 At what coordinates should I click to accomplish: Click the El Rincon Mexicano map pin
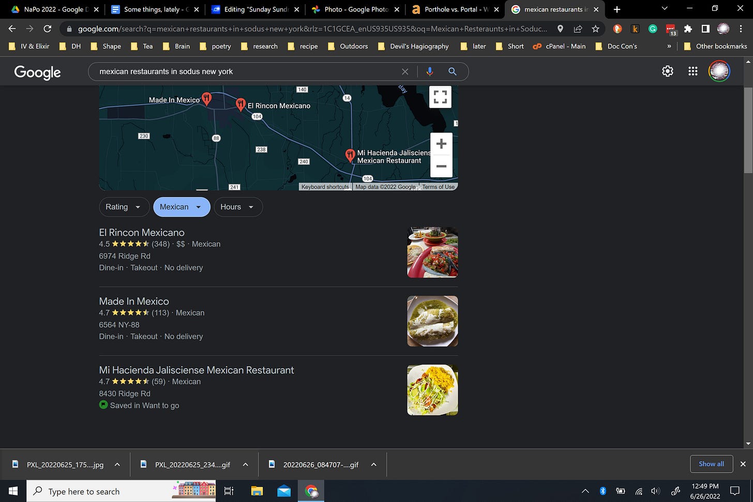point(240,104)
